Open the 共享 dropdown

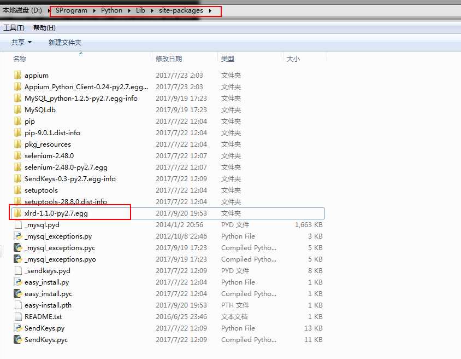[21, 42]
